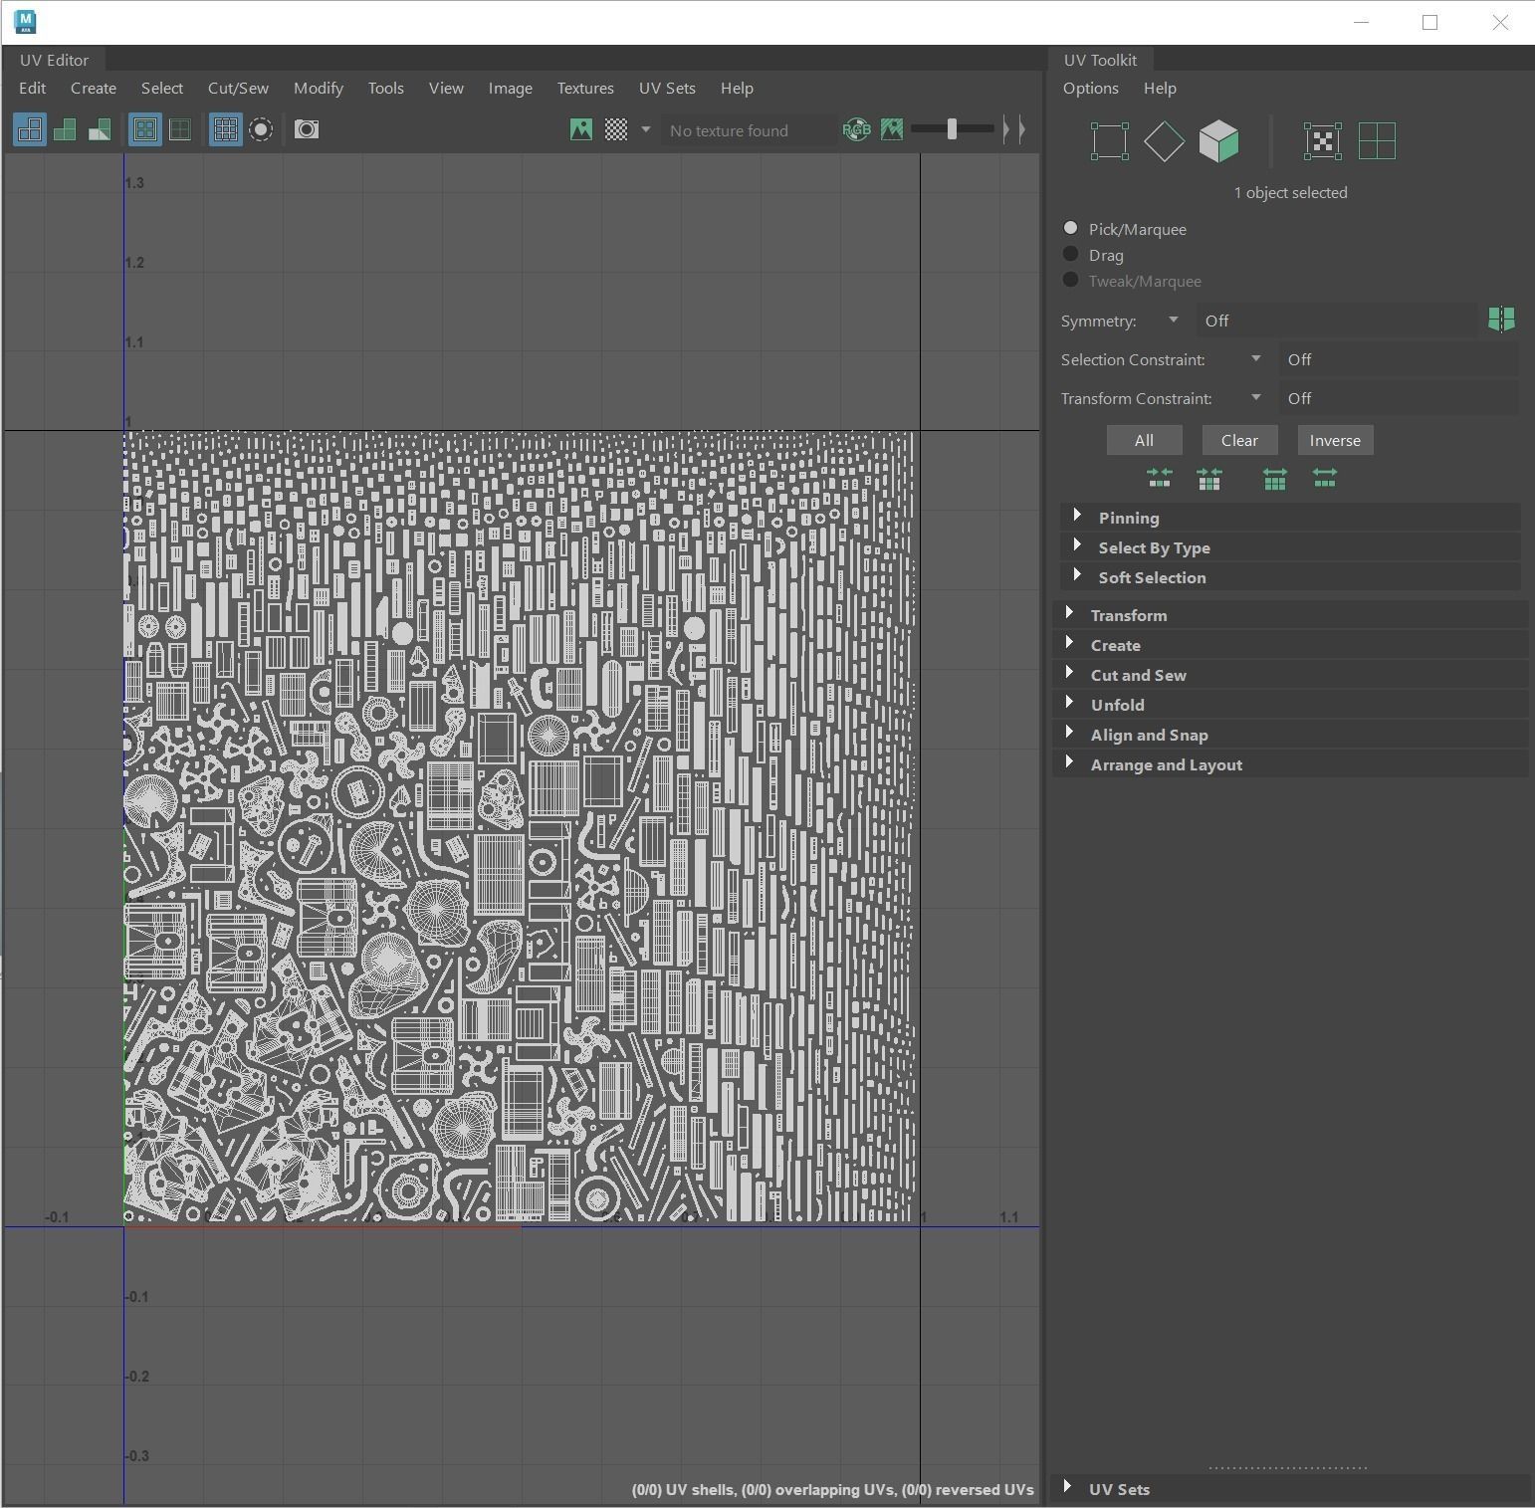
Task: Click the UV snapshot camera icon
Action: pyautogui.click(x=307, y=129)
